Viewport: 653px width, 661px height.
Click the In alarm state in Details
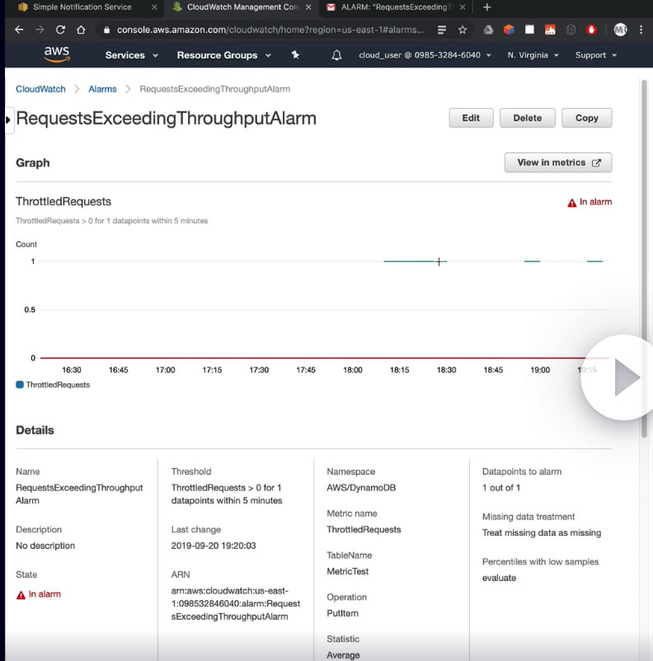click(x=39, y=594)
